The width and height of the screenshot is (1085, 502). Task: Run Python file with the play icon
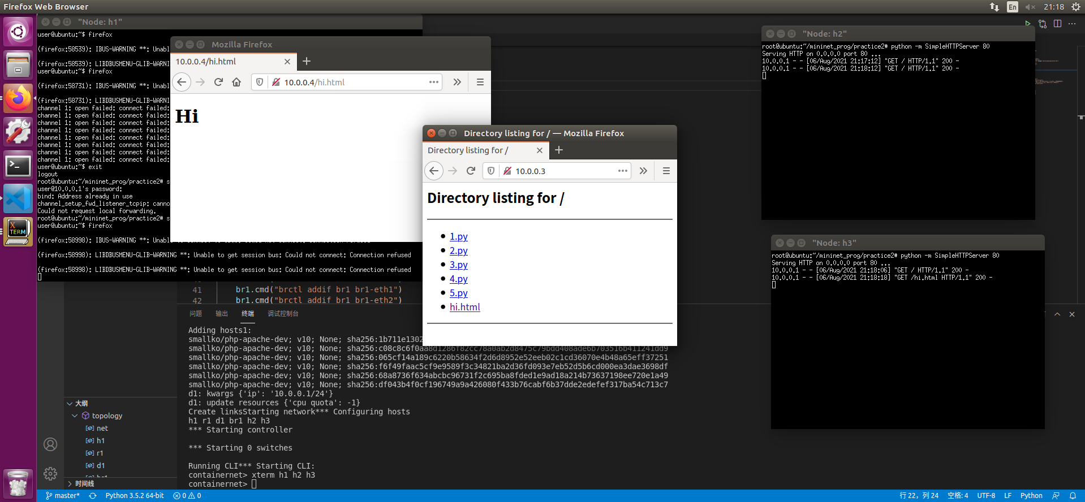[x=1027, y=24]
